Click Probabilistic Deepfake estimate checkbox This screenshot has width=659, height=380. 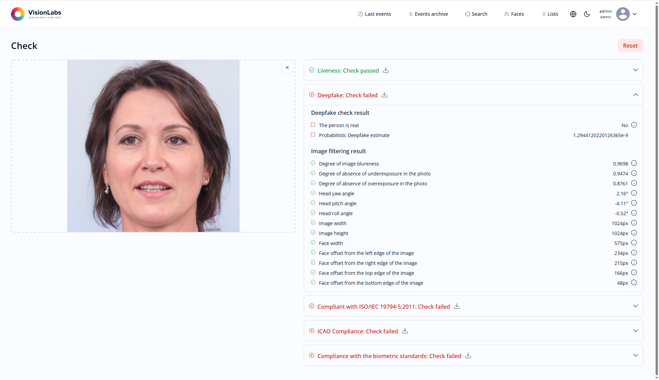[x=313, y=135]
